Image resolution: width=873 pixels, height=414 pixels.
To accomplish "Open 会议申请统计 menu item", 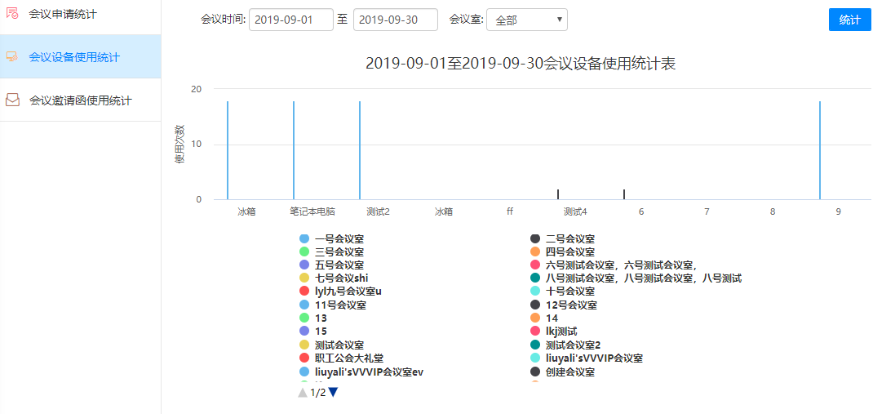I will (61, 15).
